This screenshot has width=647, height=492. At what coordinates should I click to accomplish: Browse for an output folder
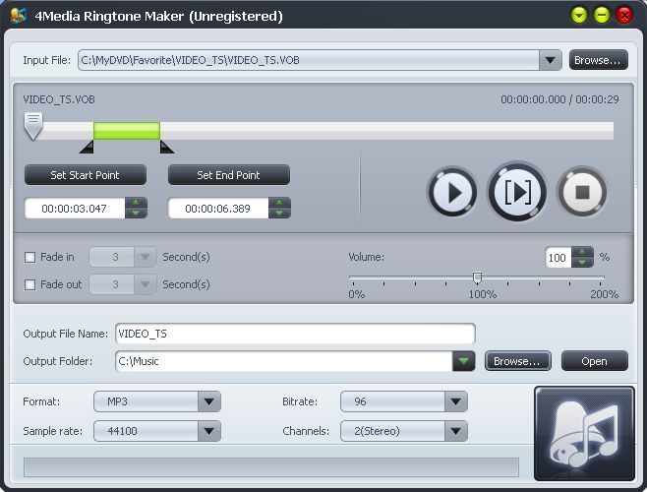[x=517, y=361]
